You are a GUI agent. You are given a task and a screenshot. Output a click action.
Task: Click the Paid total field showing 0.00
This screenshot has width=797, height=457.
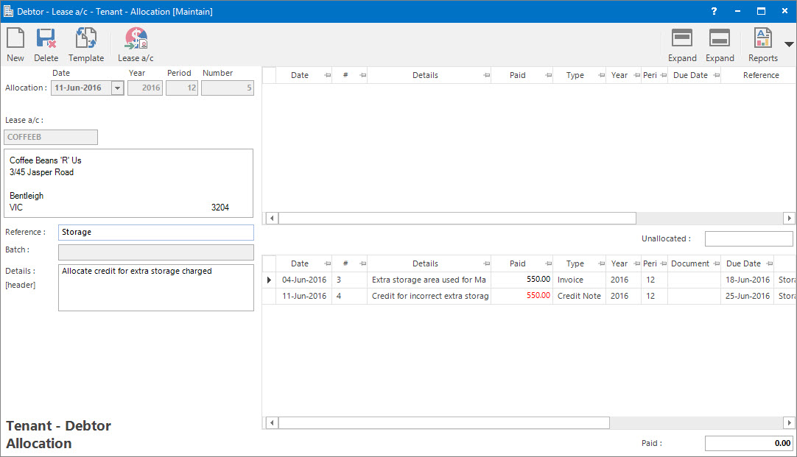point(748,443)
